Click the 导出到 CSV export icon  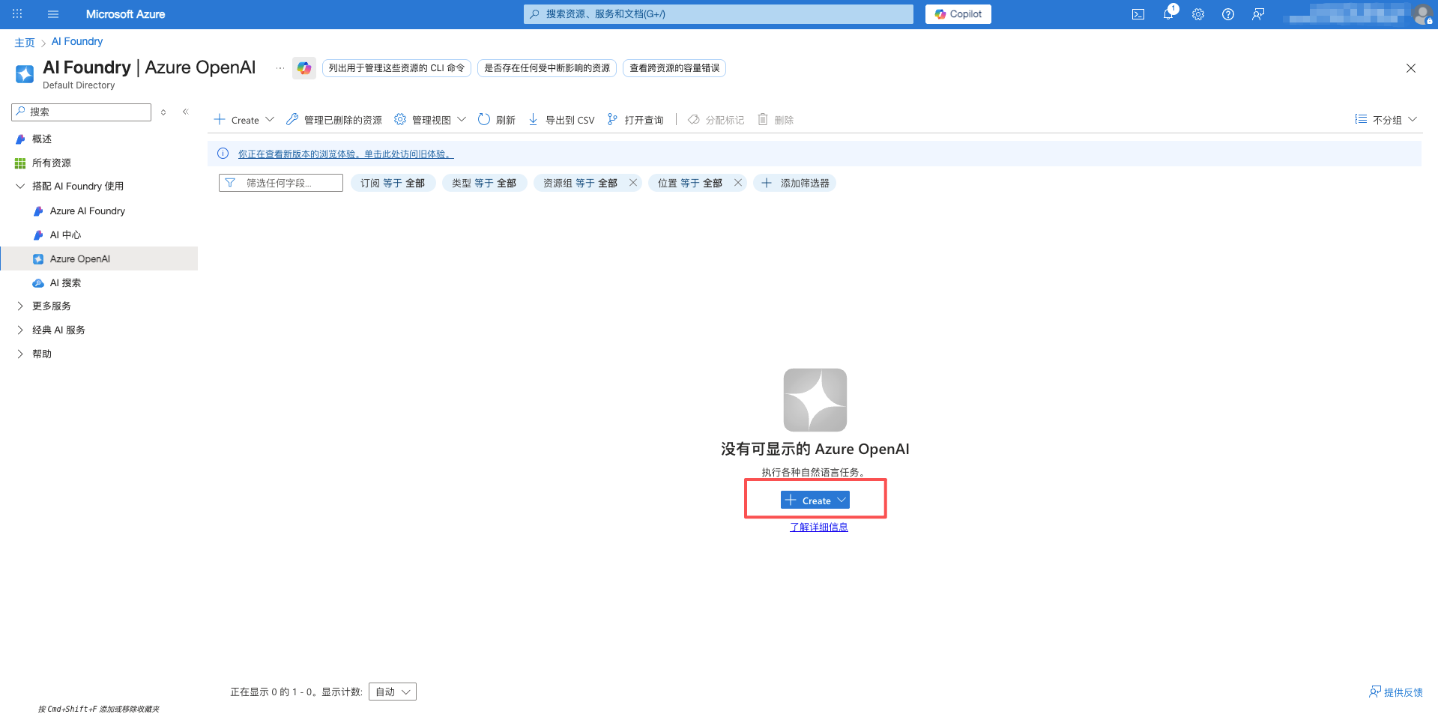click(x=533, y=119)
